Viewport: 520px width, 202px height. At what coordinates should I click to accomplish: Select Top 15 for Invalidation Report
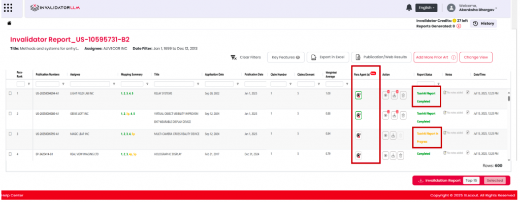[471, 181]
